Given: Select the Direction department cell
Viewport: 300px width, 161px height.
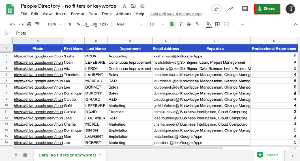Looking at the screenshot, I should pyautogui.click(x=130, y=112).
